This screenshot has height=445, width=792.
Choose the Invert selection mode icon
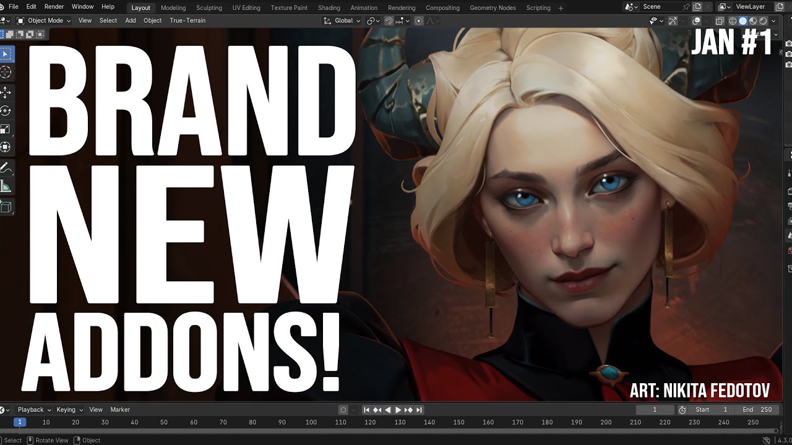coord(28,34)
